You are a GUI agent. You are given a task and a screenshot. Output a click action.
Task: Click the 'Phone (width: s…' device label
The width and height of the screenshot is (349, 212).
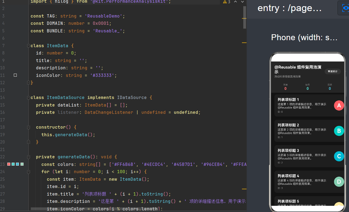coord(304,37)
